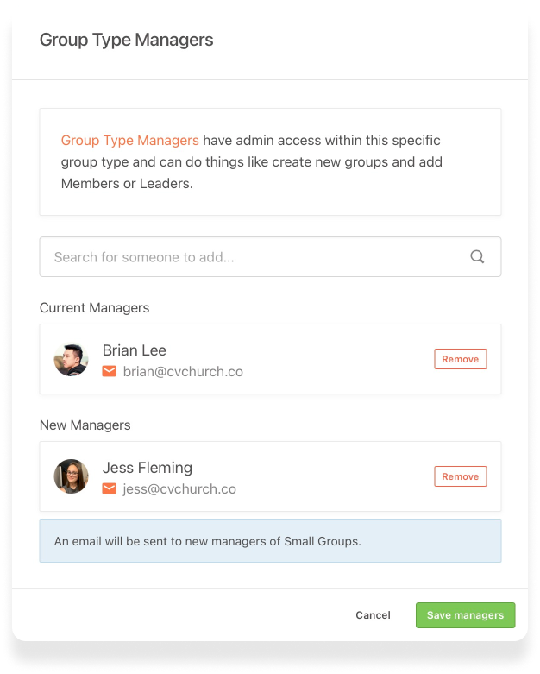
Task: Click the blue email notification banner
Action: [x=270, y=541]
